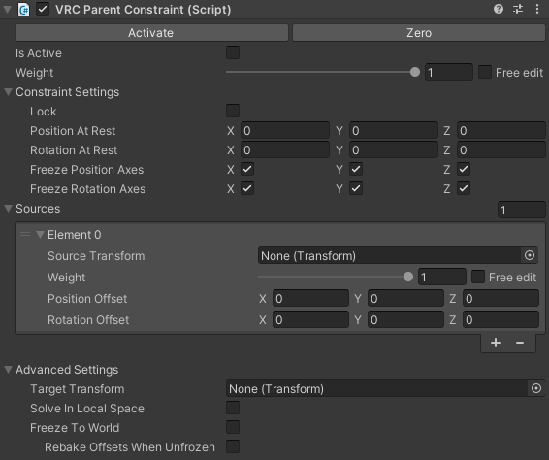This screenshot has height=460, width=549.
Task: Open Source Transform object picker
Action: pos(530,255)
